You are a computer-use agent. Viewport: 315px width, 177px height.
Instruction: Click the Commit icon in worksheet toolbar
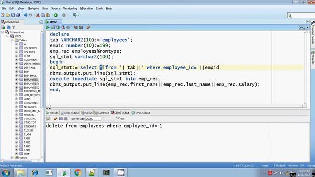point(58,27)
